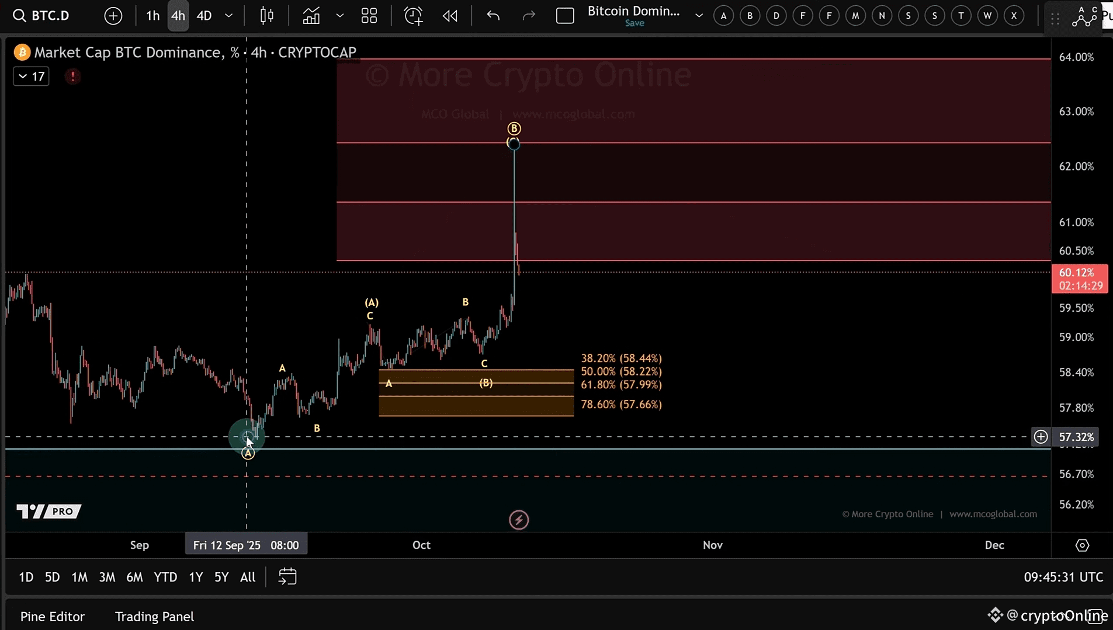Screen dimensions: 1113x630
Task: Toggle the layout select square
Action: point(564,16)
